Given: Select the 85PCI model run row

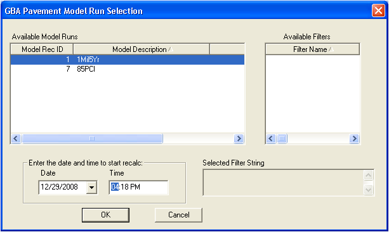Looking at the screenshot, I should 128,69.
